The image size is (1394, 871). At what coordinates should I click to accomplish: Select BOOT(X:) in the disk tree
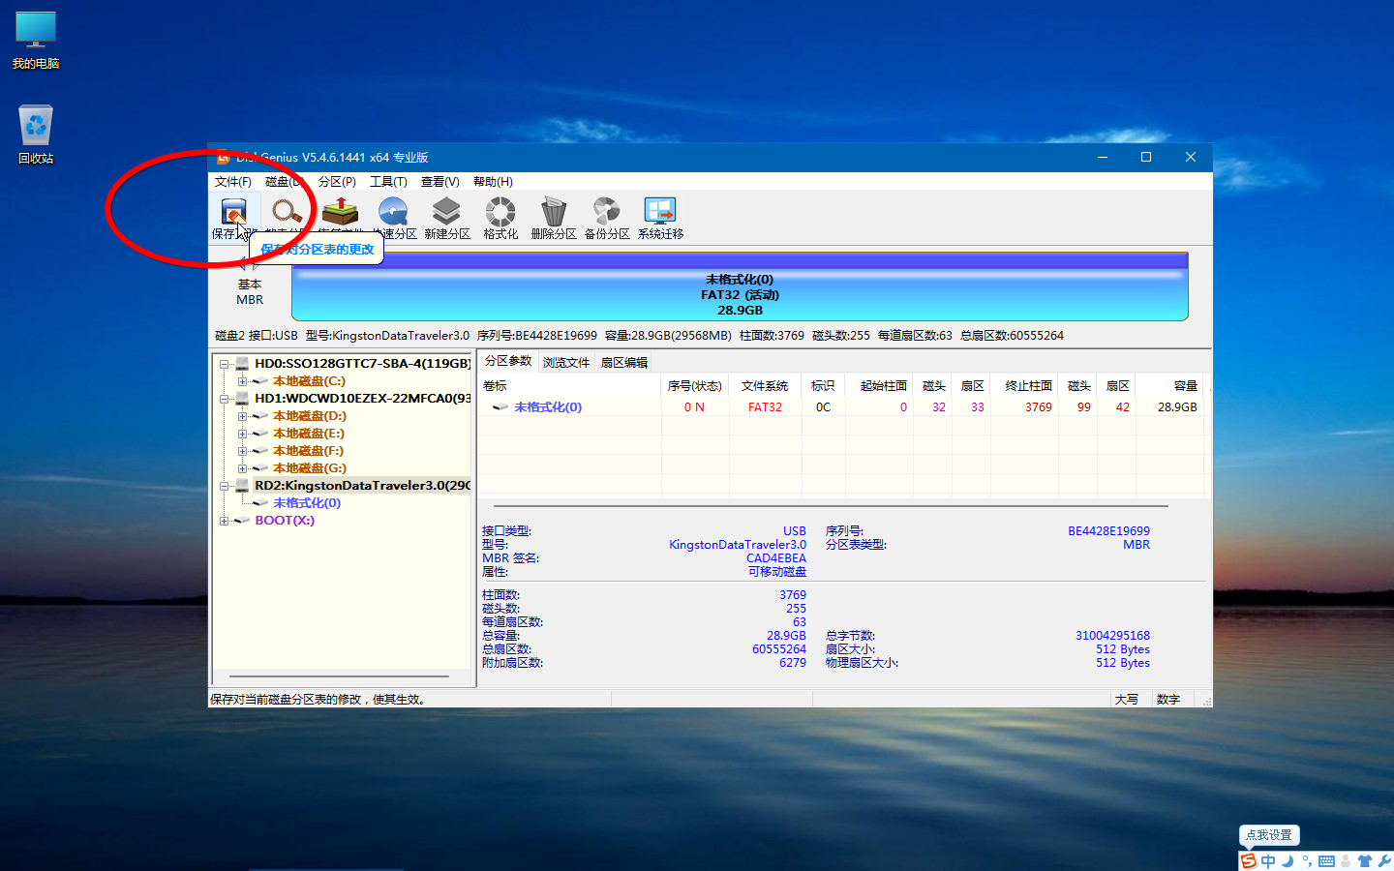pyautogui.click(x=285, y=521)
